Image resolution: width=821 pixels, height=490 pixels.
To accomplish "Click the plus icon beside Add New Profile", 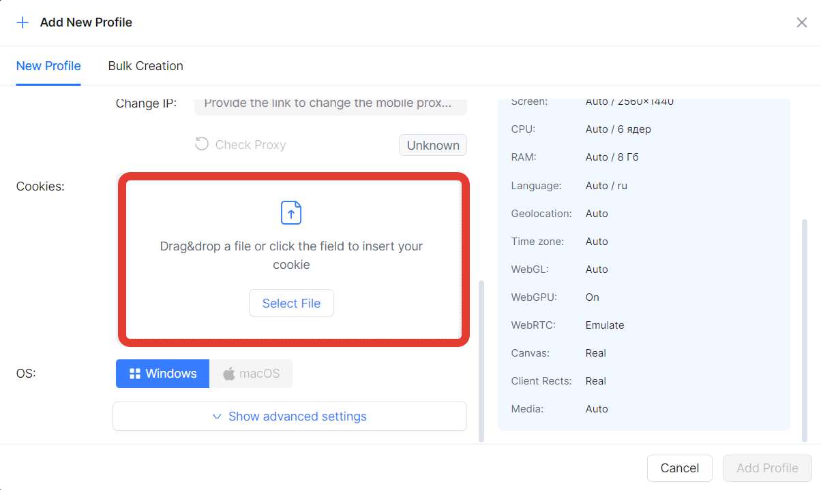I will [x=23, y=22].
